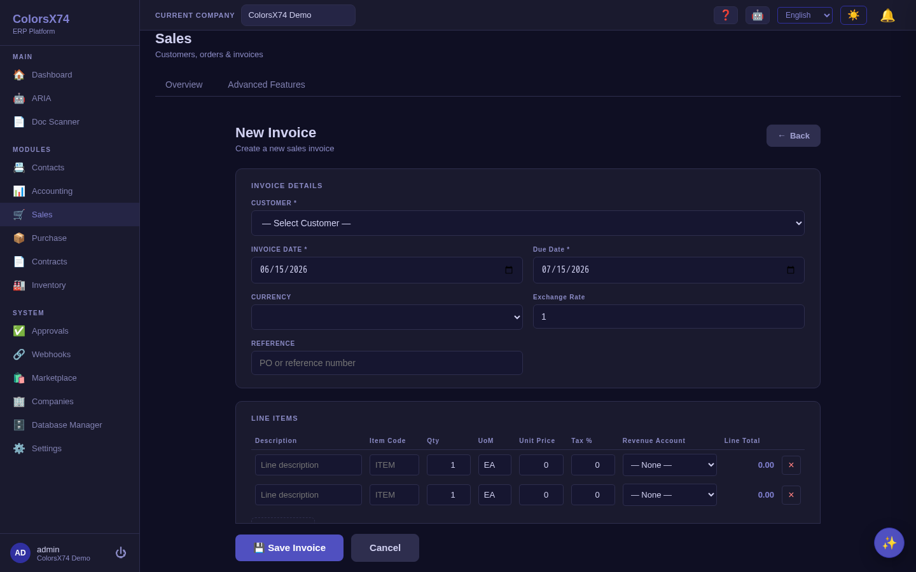Screen dimensions: 916x572
Task: Open the Companies building icon
Action: 19,402
